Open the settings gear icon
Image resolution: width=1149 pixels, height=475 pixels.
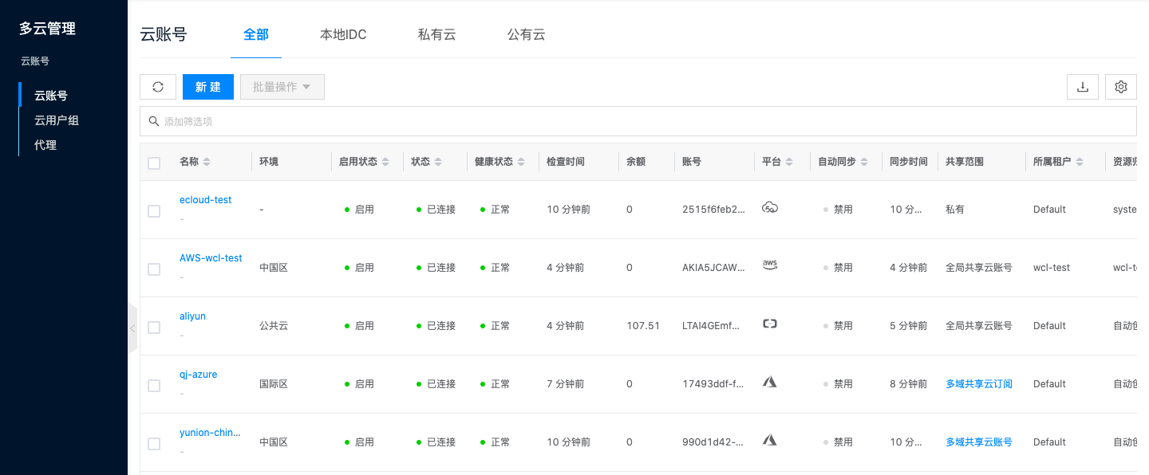(x=1120, y=87)
